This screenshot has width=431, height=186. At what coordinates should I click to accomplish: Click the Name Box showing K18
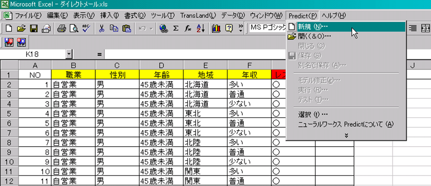coord(33,54)
